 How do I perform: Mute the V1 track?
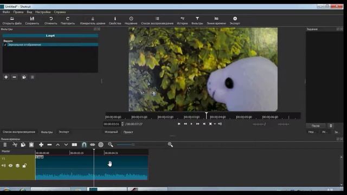point(4,166)
